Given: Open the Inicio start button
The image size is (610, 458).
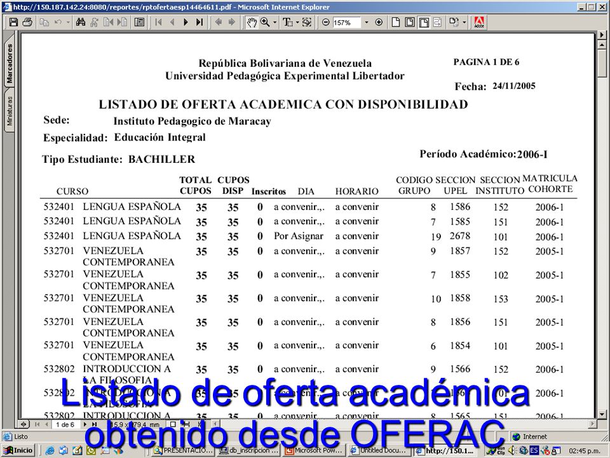Looking at the screenshot, I should point(18,450).
